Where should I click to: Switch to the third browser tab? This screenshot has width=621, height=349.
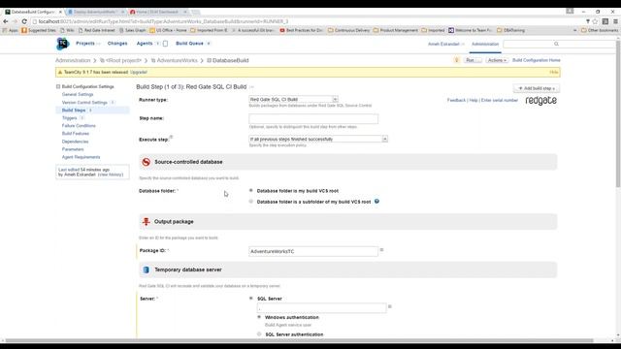pyautogui.click(x=158, y=12)
